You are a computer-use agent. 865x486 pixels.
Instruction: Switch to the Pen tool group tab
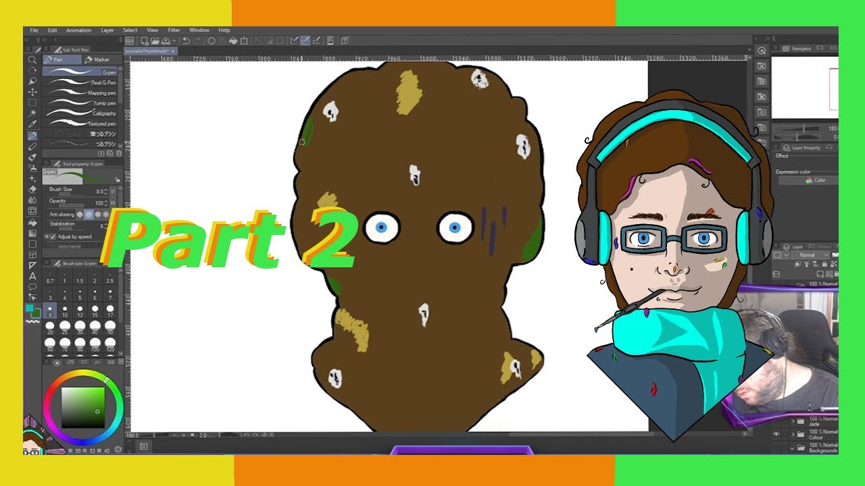(62, 60)
